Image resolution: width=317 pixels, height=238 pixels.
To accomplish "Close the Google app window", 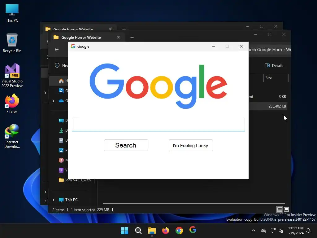I will click(241, 46).
